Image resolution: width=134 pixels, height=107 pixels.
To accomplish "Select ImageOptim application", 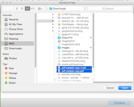I will point(74,41).
